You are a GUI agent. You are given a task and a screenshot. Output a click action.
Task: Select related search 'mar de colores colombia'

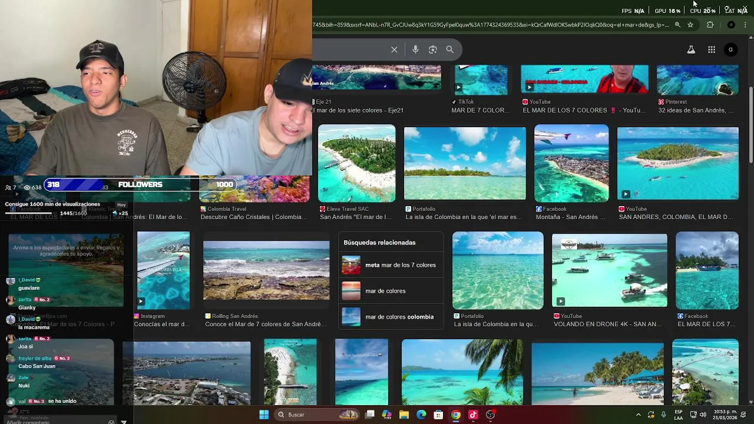coord(391,317)
